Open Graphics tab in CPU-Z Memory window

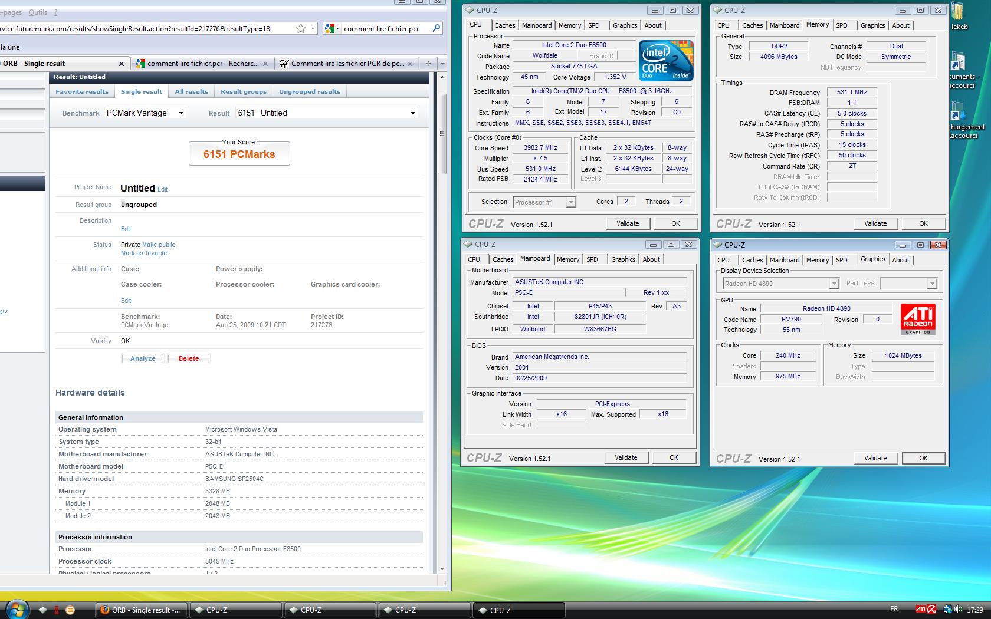(873, 25)
